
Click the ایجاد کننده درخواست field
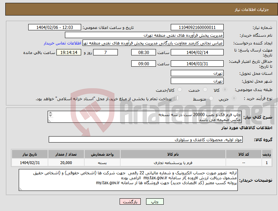click(153, 43)
